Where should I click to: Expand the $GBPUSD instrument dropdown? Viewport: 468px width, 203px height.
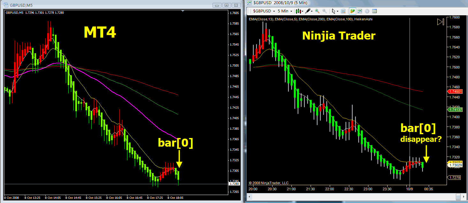[x=274, y=11]
